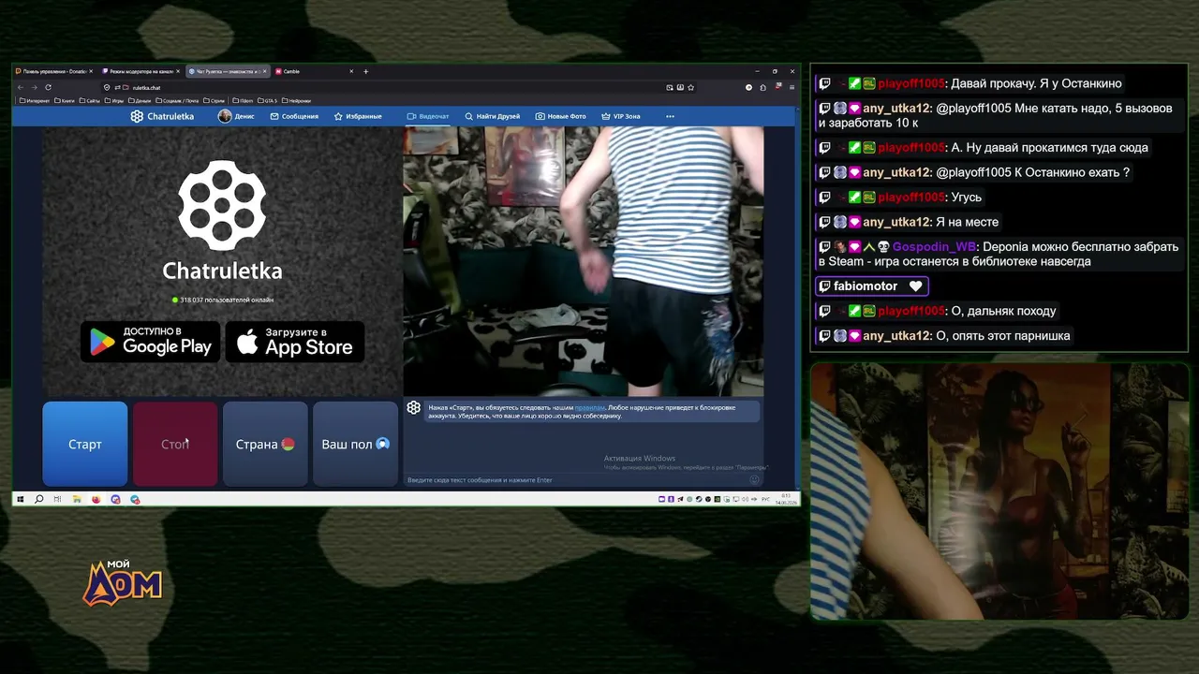Open File Explorer from the taskbar
Viewport: 1199px width, 674px height.
pyautogui.click(x=77, y=499)
